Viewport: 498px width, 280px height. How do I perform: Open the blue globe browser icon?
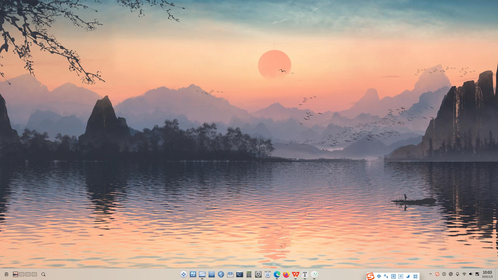[x=221, y=274]
